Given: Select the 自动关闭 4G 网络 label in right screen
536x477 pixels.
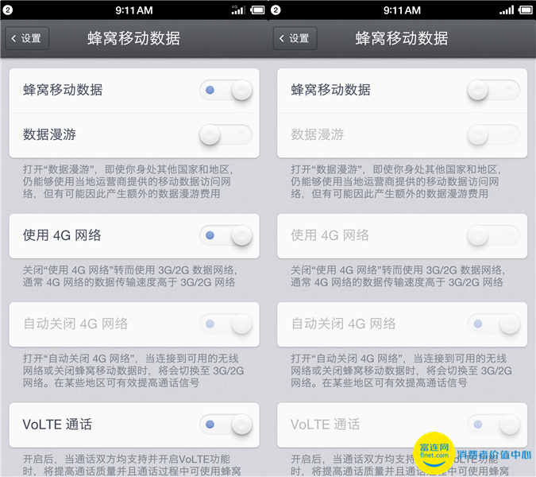Looking at the screenshot, I should pyautogui.click(x=344, y=324).
